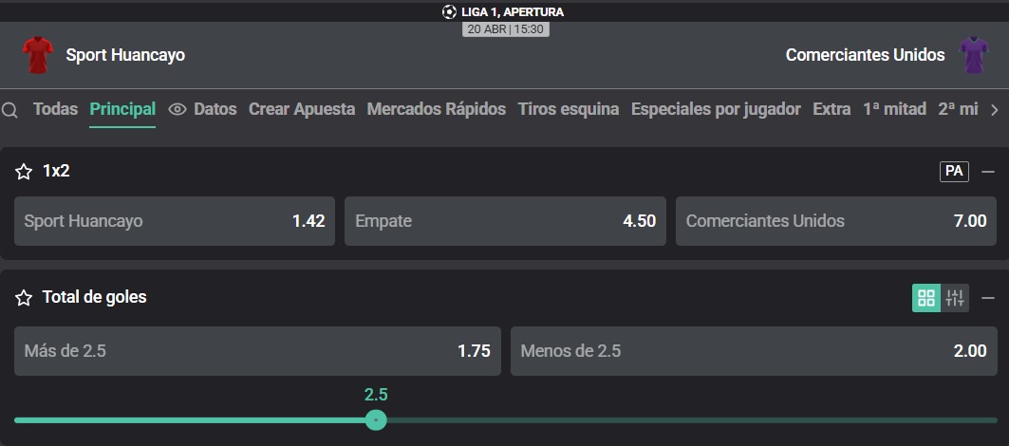This screenshot has height=446, width=1009.
Task: Favorite the Total de goles star
Action: click(x=24, y=297)
